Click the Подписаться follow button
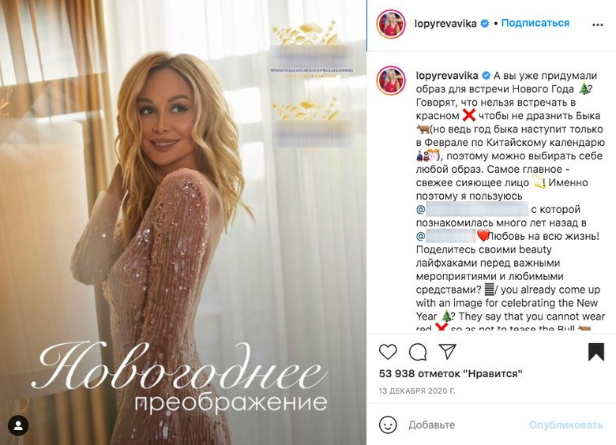 click(535, 23)
